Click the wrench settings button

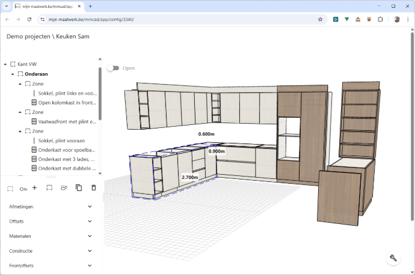(x=393, y=258)
